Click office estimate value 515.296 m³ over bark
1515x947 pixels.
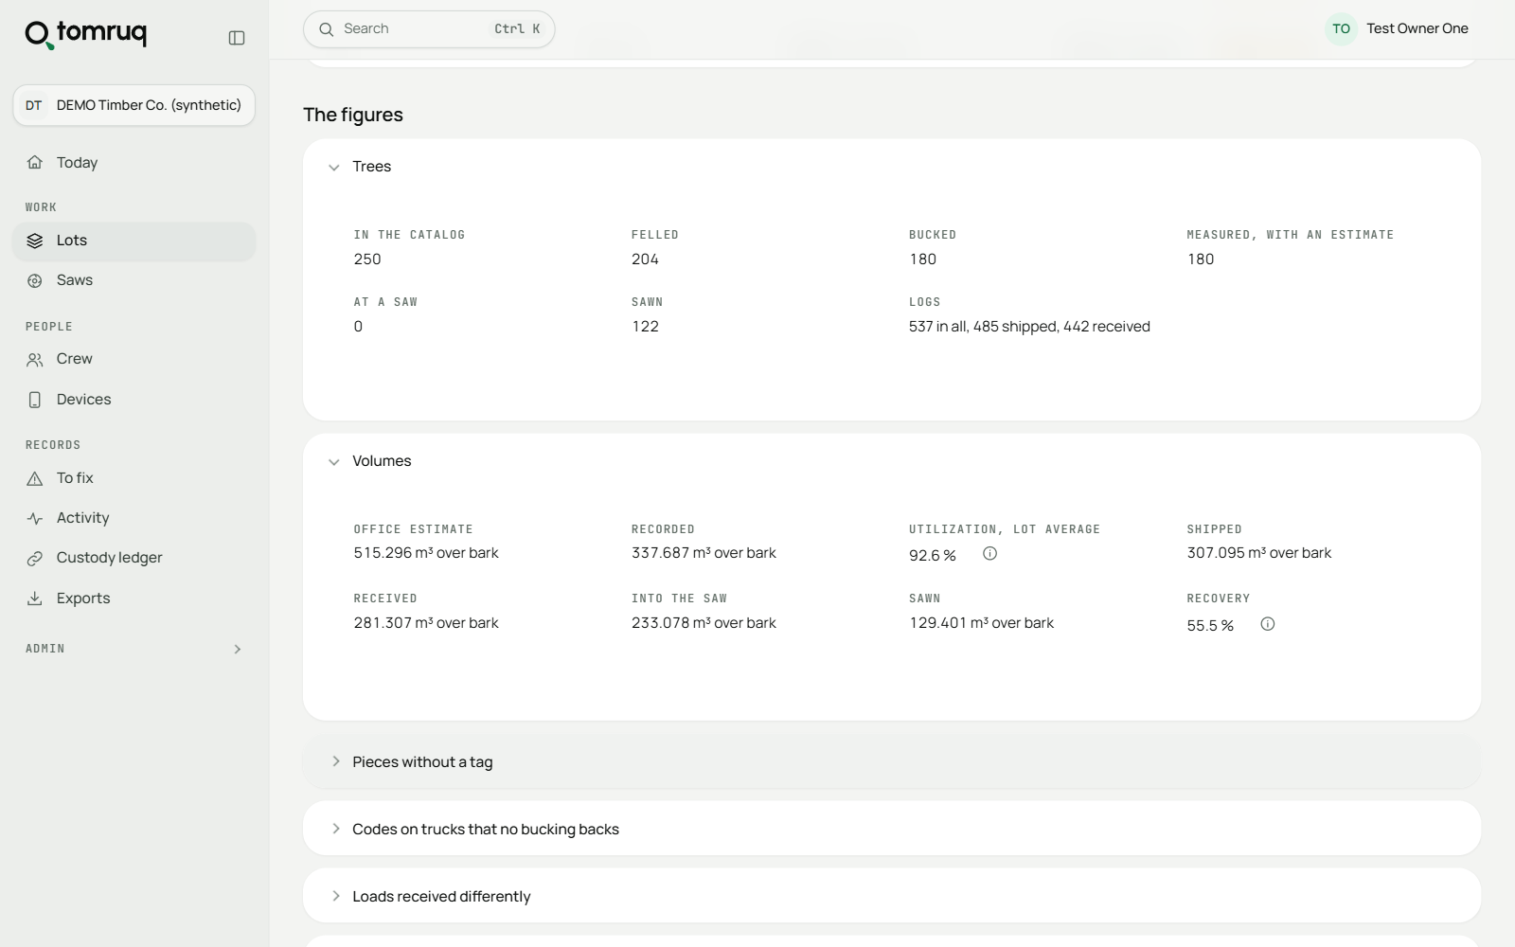coord(426,553)
